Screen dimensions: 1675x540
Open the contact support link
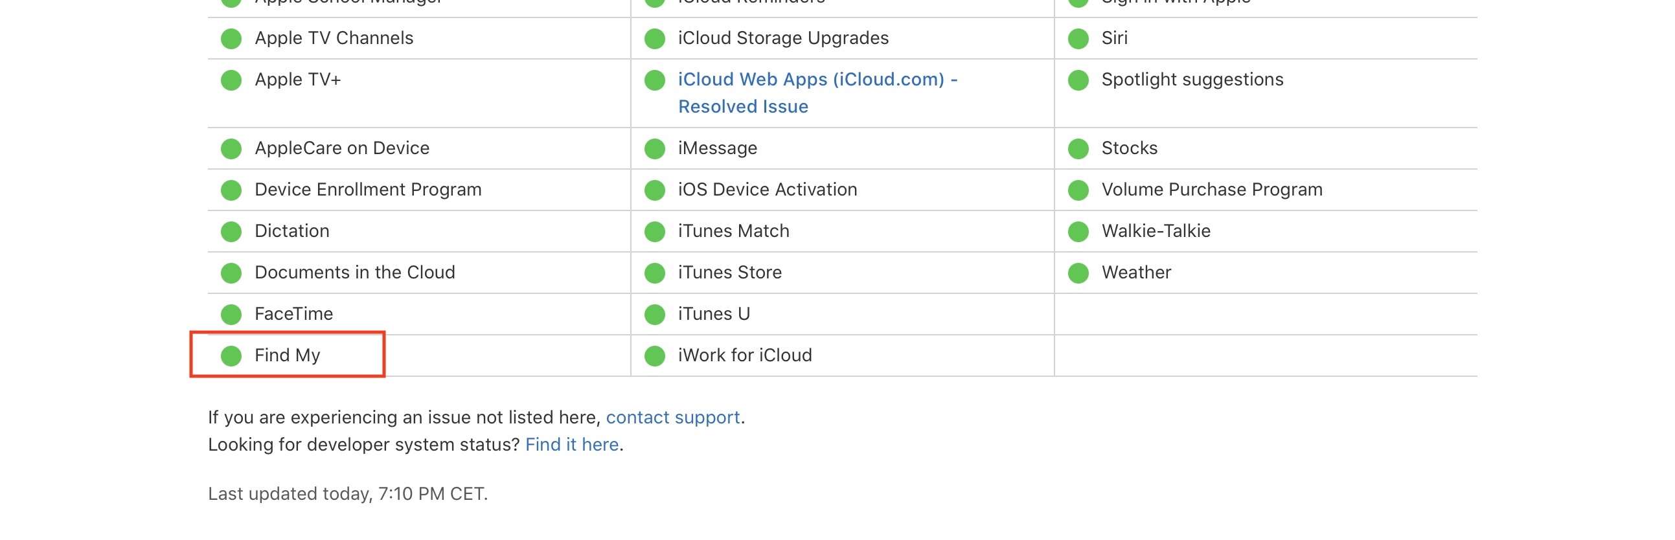pos(672,417)
